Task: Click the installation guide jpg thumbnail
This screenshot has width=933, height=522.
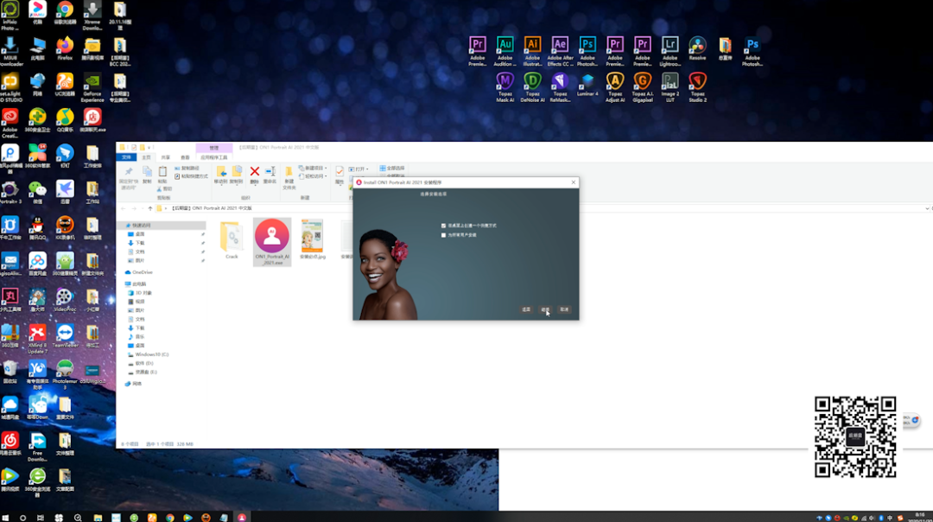Action: [x=313, y=239]
